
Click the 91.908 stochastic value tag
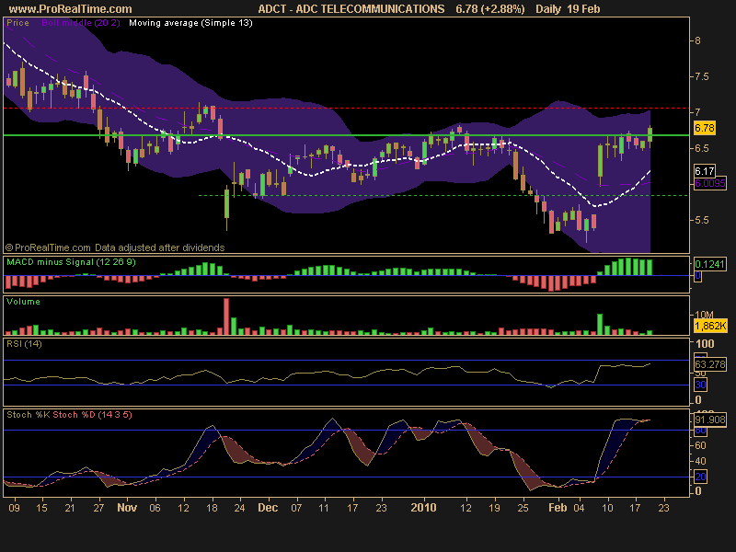click(709, 420)
